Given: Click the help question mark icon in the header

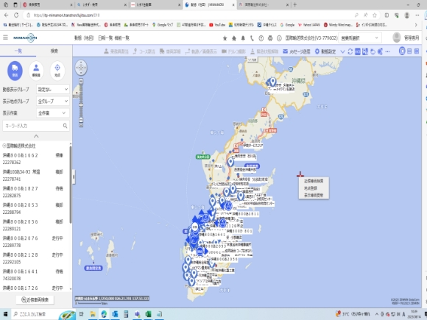Looking at the screenshot, I should coord(261,38).
